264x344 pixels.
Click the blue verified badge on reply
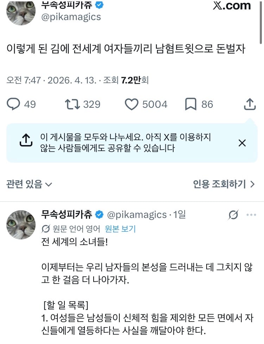coord(99,214)
